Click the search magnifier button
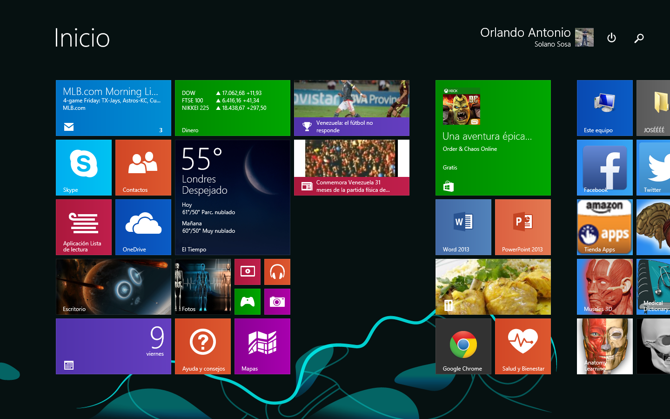Screen dimensions: 670x419 [x=639, y=38]
